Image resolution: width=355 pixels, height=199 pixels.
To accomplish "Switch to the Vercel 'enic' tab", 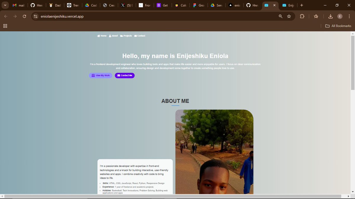I will pos(235,5).
